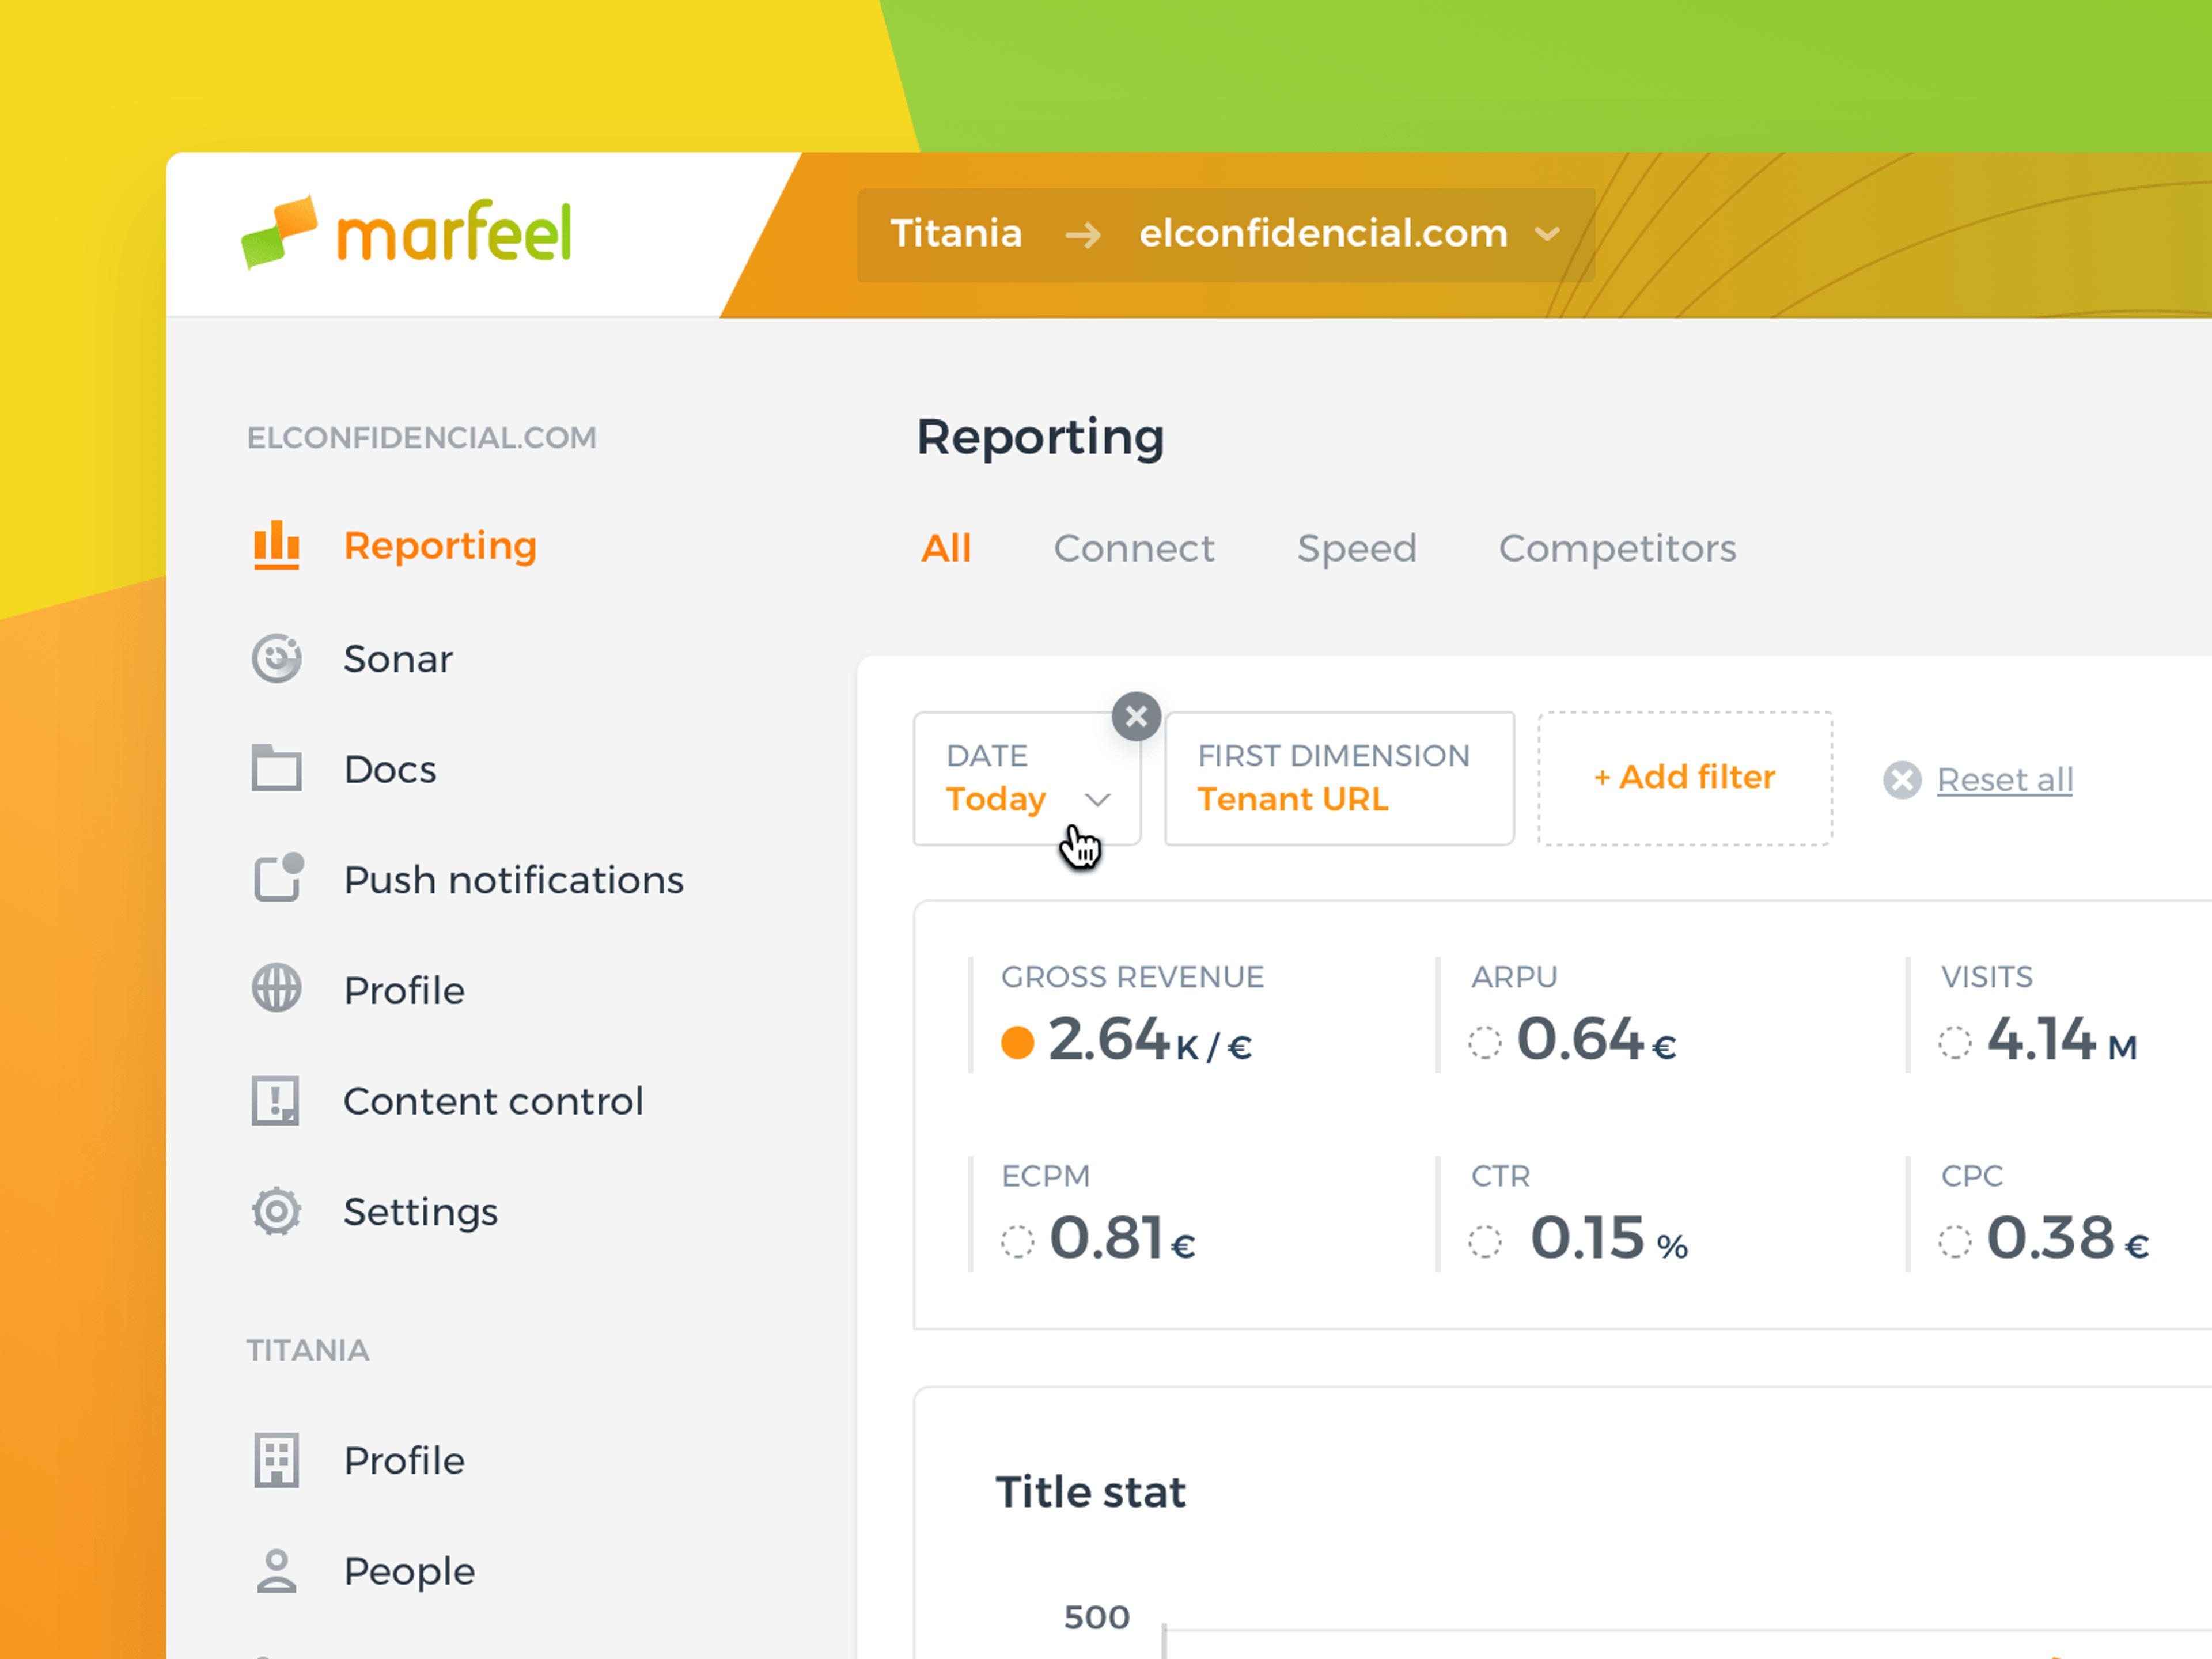
Task: Open Reporting via bar chart icon
Action: click(276, 546)
